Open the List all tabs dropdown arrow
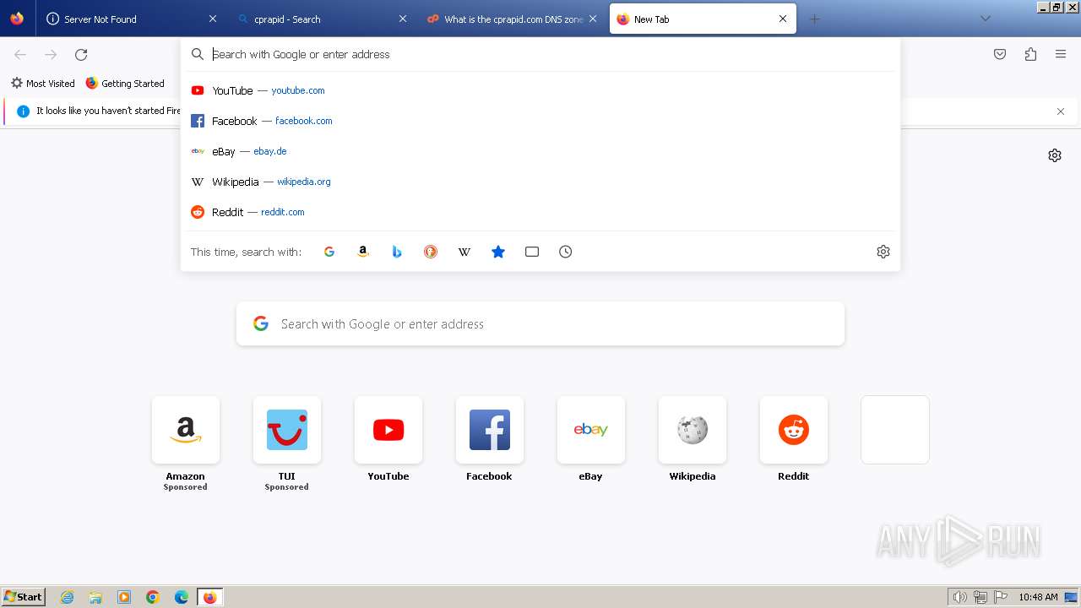Viewport: 1081px width, 608px height. 986,19
